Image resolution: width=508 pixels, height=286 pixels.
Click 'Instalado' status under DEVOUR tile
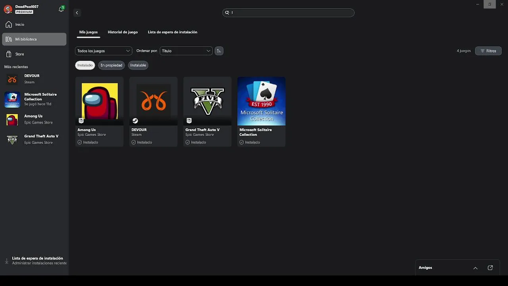coord(144,142)
